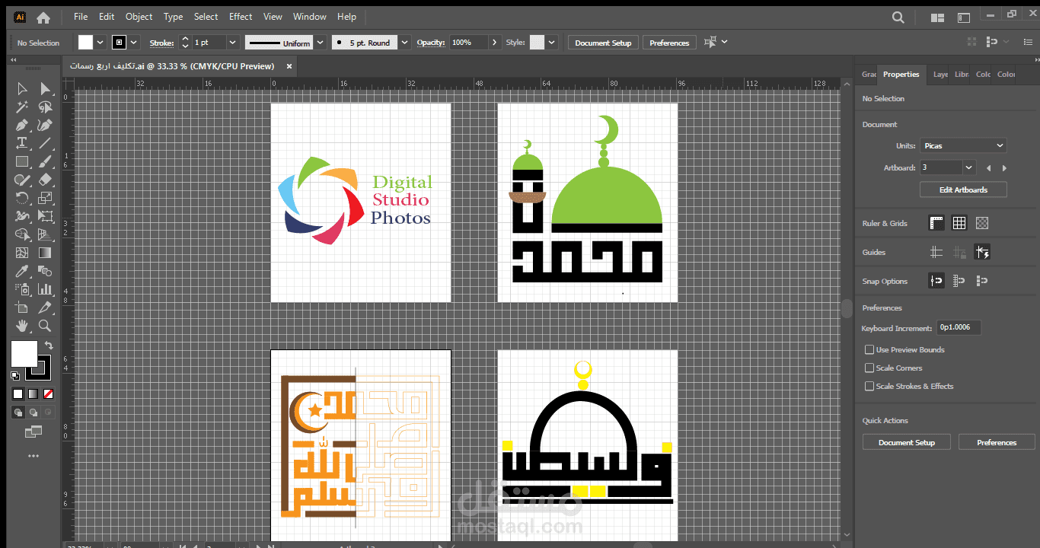
Task: Choose the Slice tool
Action: [x=45, y=307]
